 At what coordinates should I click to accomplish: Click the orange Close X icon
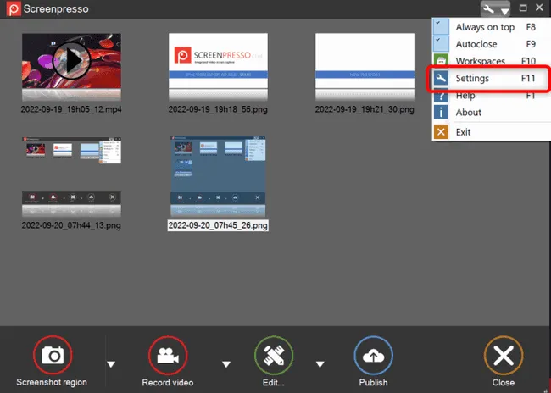click(503, 356)
